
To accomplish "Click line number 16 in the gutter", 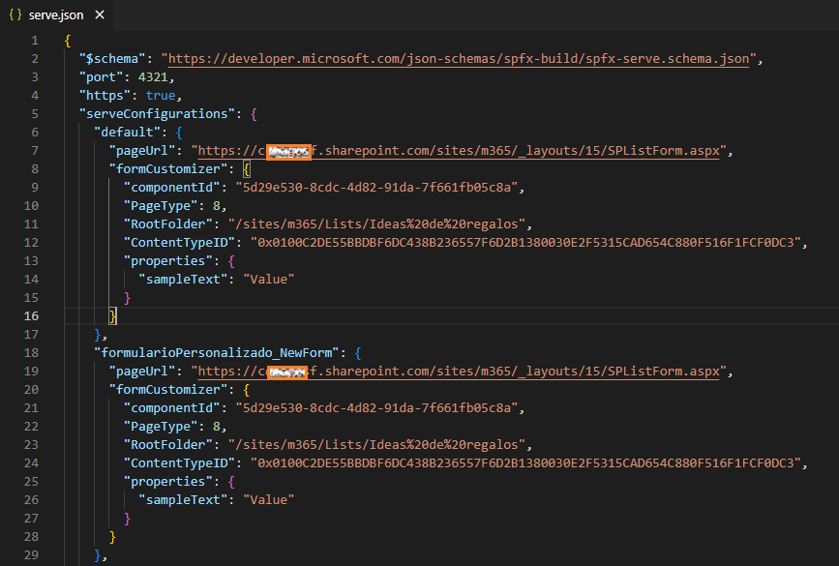I will (32, 316).
